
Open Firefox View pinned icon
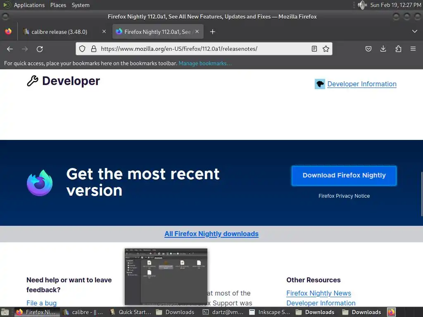click(8, 31)
